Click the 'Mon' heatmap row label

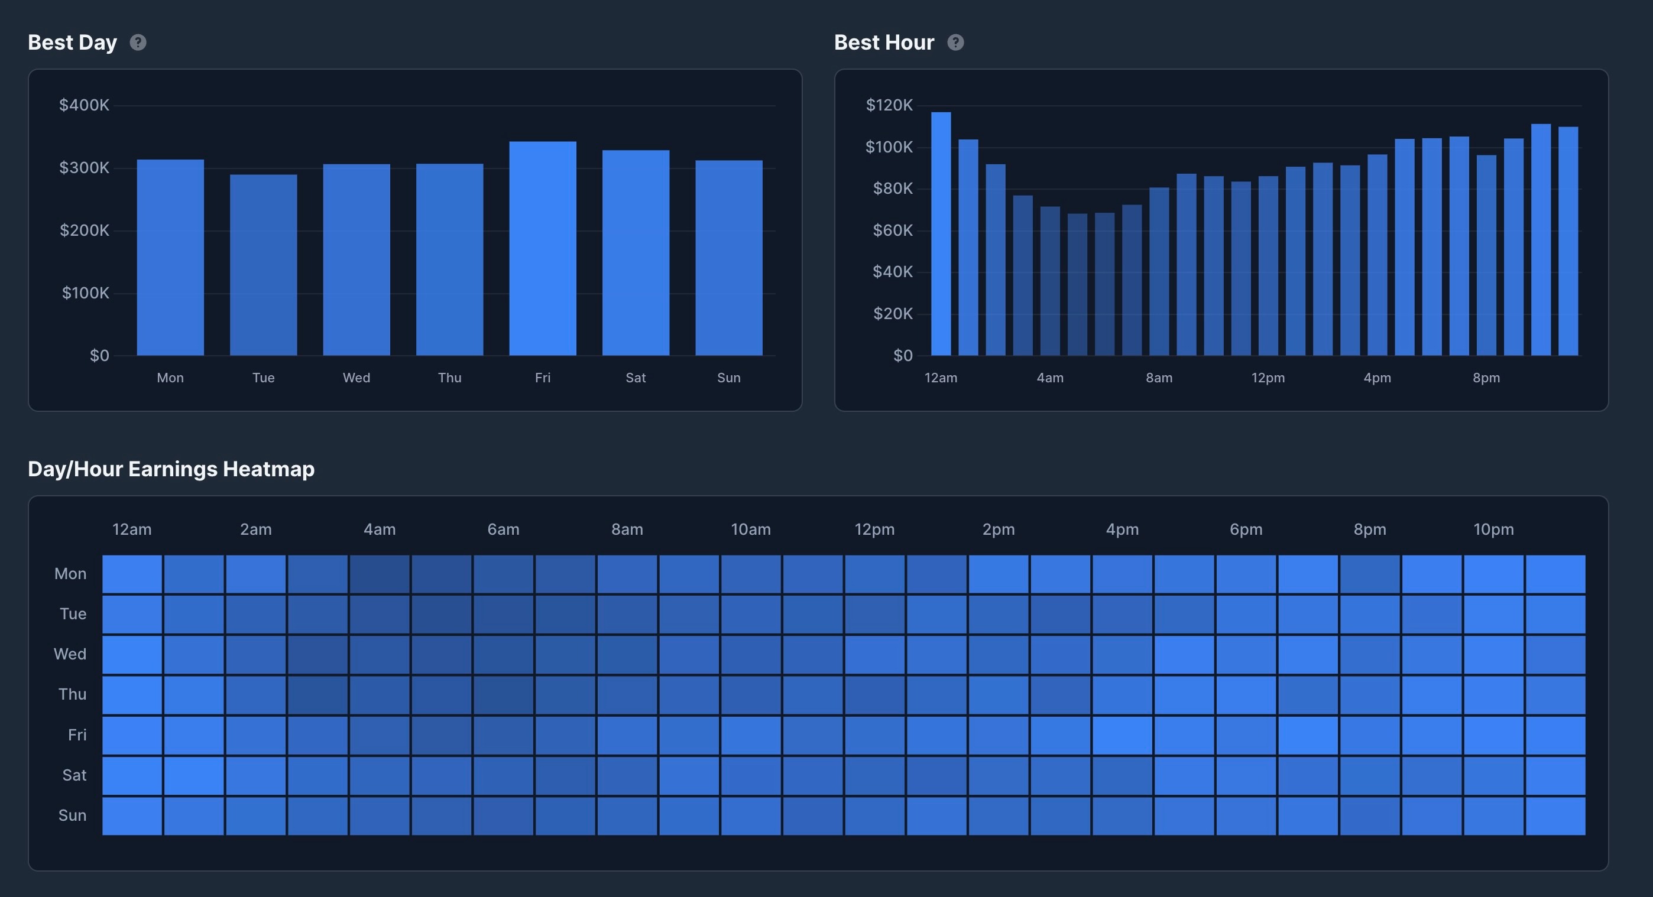coord(70,574)
